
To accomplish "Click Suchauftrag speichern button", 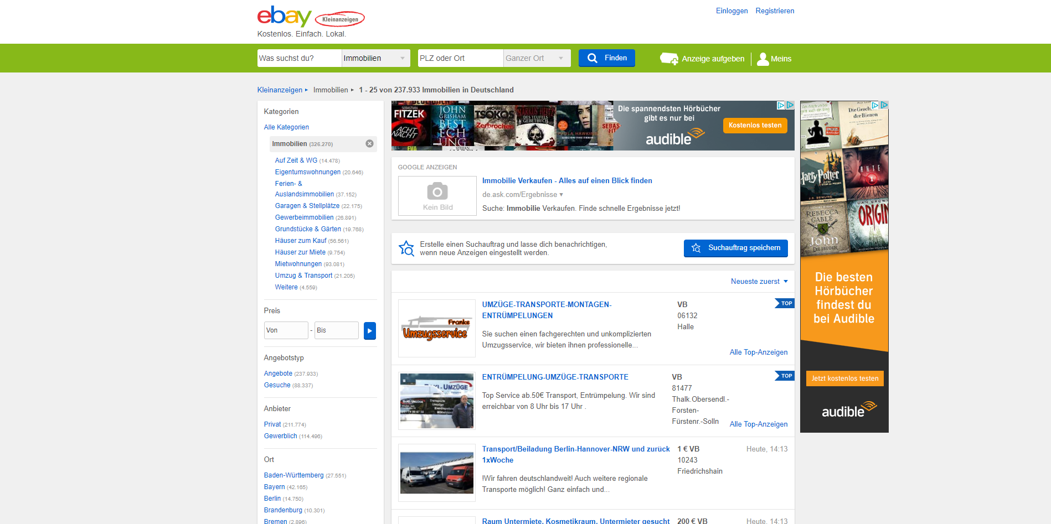I will click(735, 248).
